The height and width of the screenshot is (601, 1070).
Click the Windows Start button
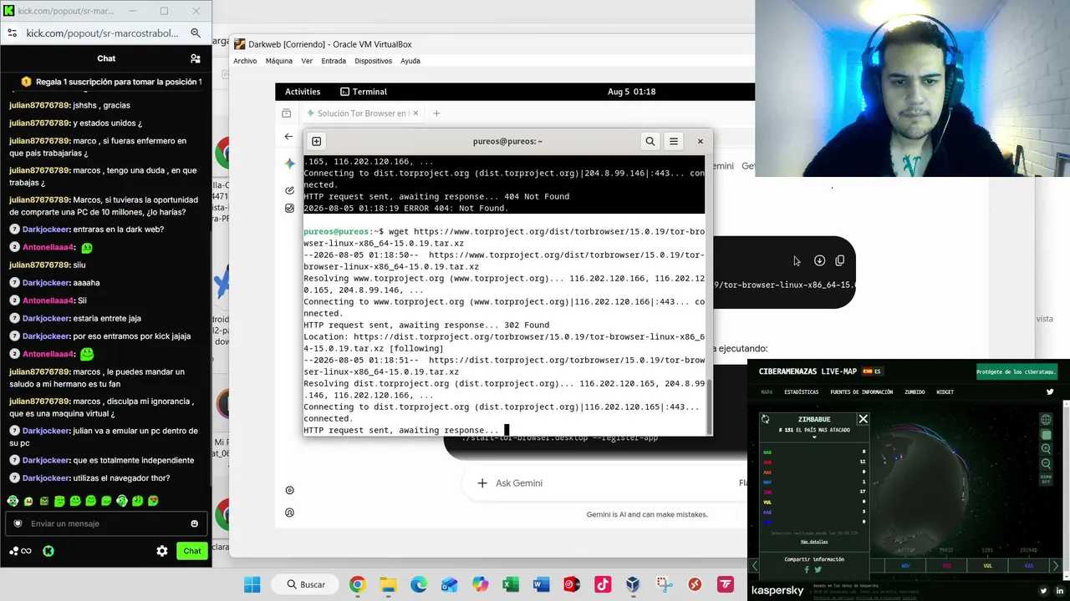pyautogui.click(x=252, y=584)
